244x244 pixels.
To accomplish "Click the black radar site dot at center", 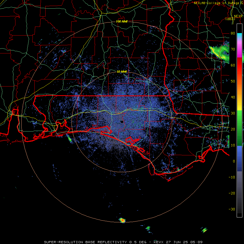I will 122,122.
